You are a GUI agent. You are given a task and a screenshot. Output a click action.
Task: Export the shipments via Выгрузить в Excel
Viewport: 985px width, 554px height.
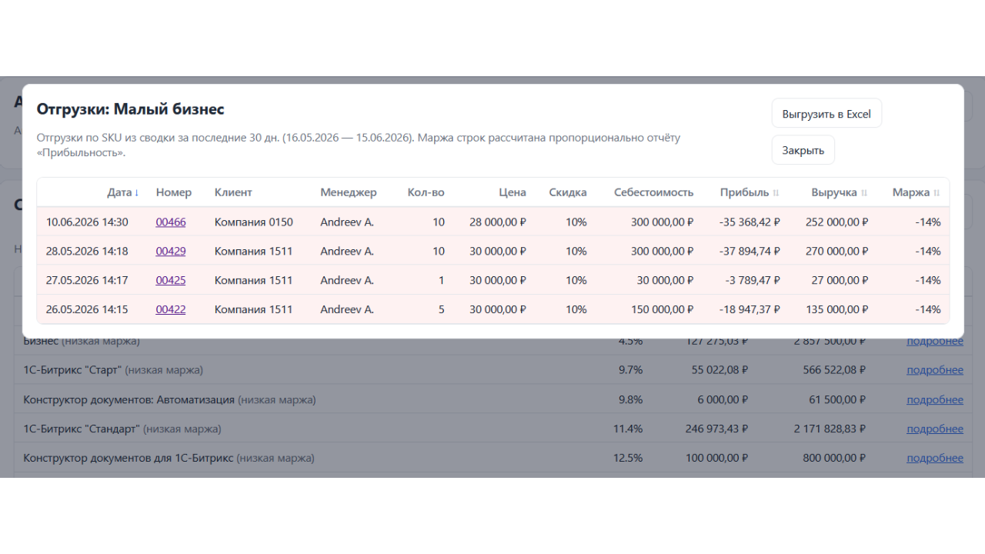[826, 114]
